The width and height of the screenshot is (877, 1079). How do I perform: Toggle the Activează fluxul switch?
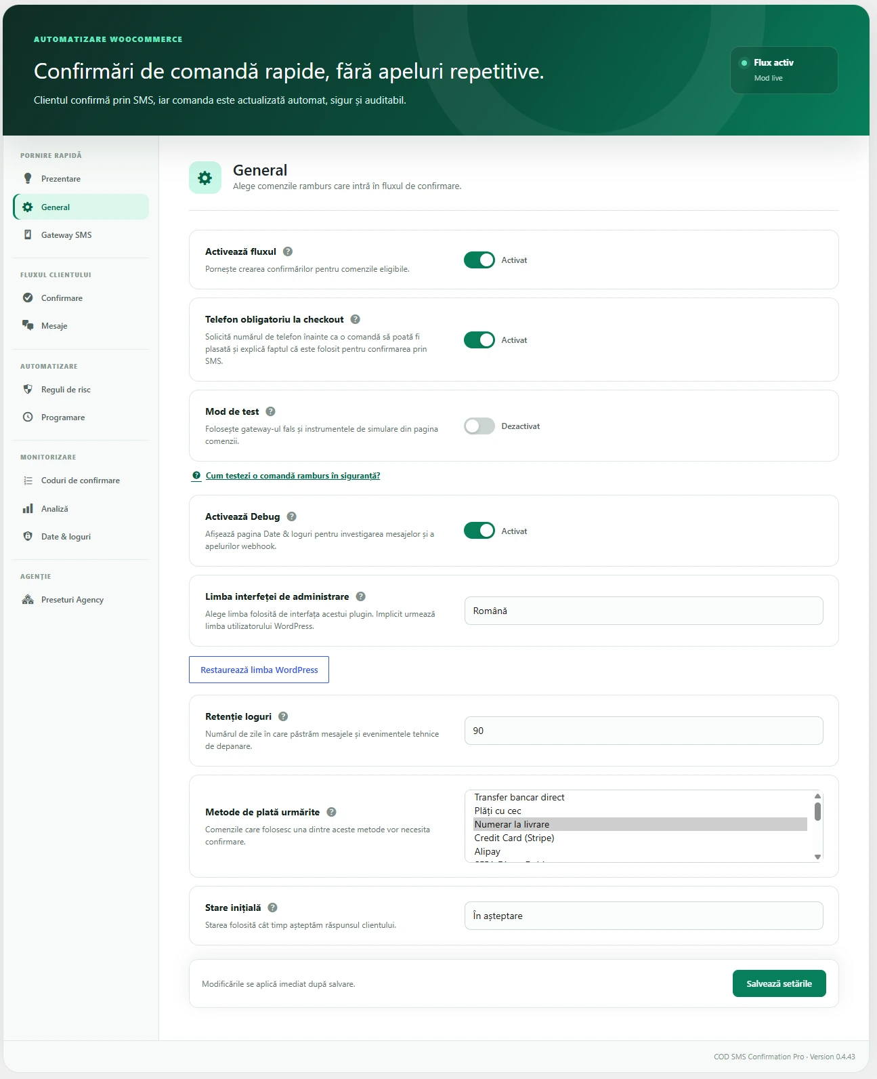(479, 260)
